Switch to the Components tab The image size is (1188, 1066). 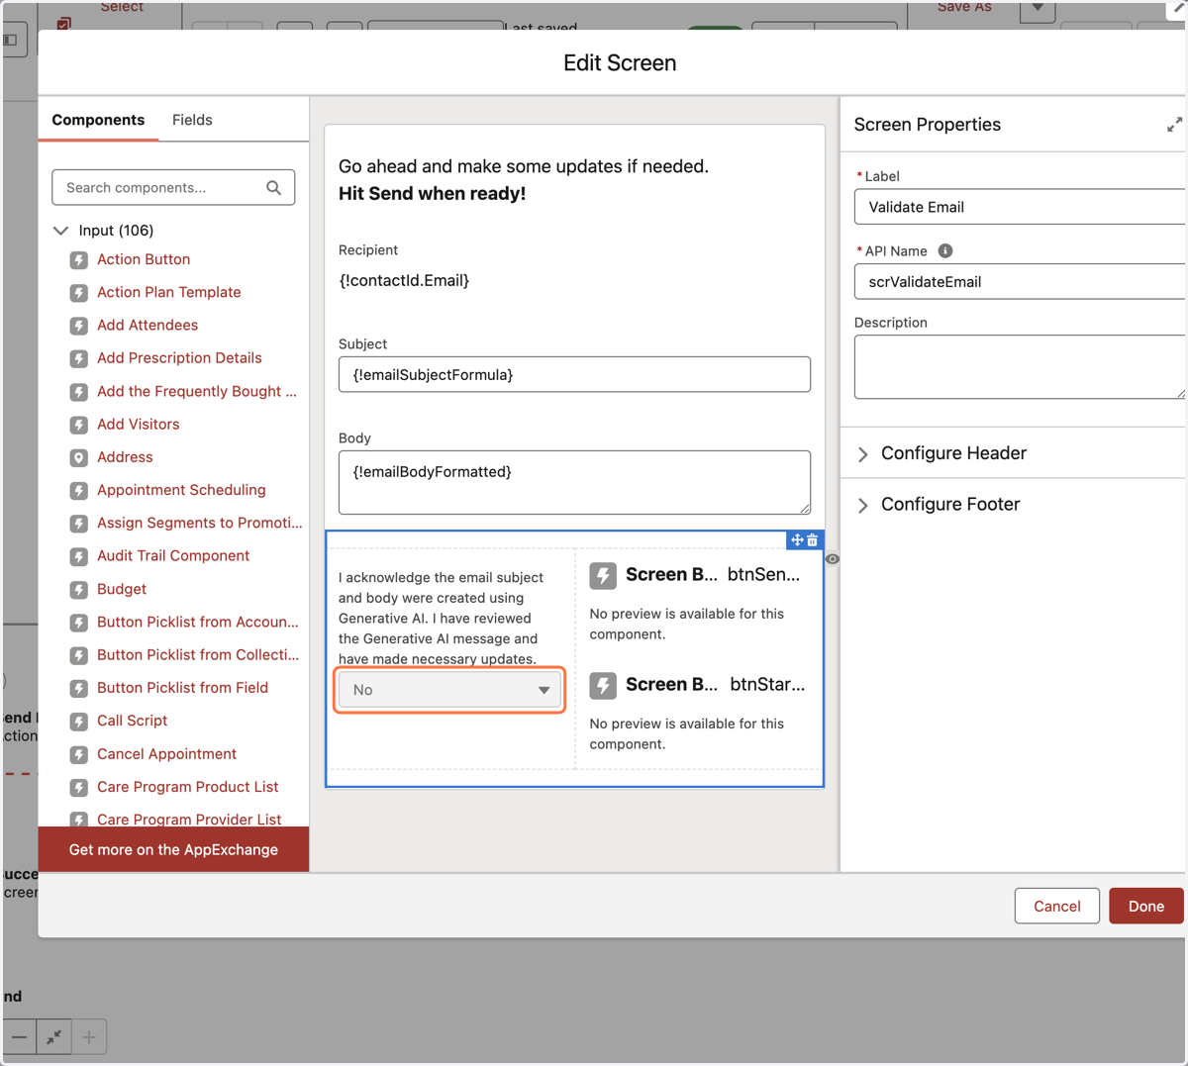click(x=98, y=120)
